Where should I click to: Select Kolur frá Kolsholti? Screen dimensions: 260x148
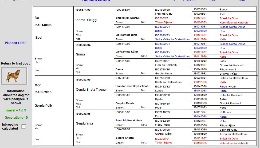point(231,95)
